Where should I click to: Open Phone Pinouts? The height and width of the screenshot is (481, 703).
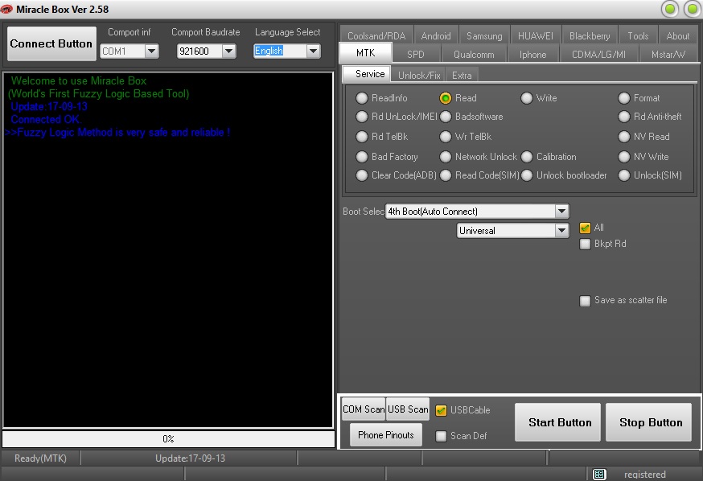click(x=385, y=435)
